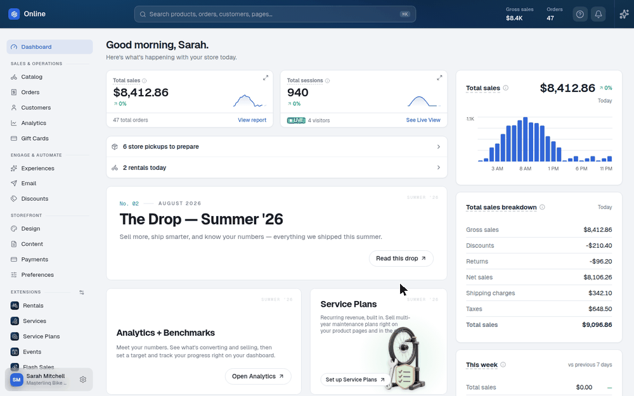Click the search magnifier icon

(143, 14)
